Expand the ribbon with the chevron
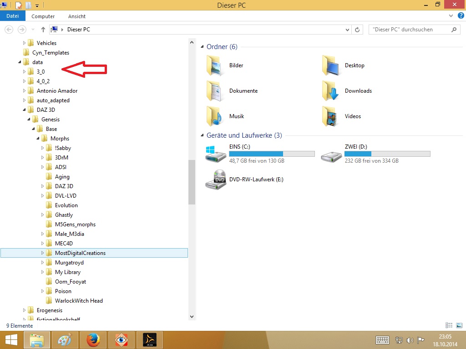466x349 pixels. (x=451, y=16)
